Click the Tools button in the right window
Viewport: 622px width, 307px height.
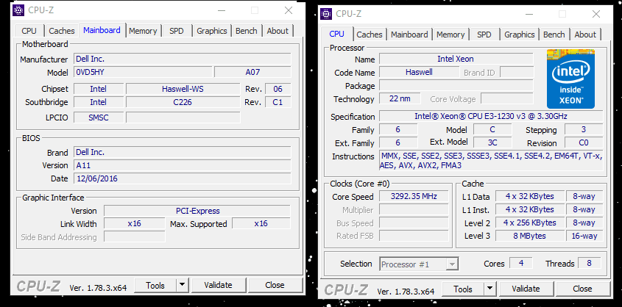coord(463,289)
